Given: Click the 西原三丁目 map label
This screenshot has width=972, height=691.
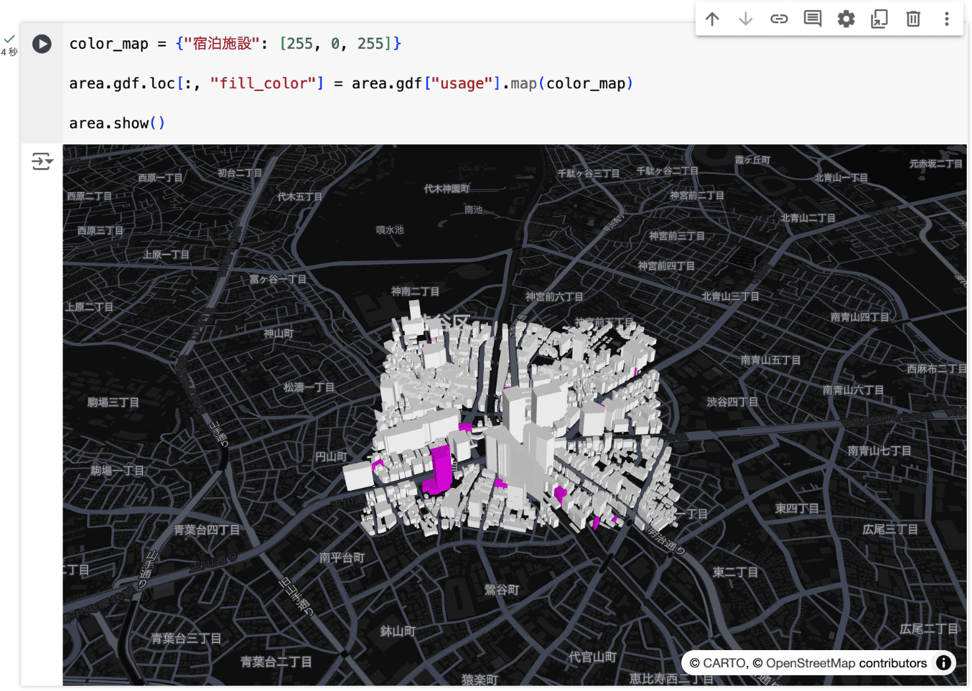Looking at the screenshot, I should [x=100, y=231].
